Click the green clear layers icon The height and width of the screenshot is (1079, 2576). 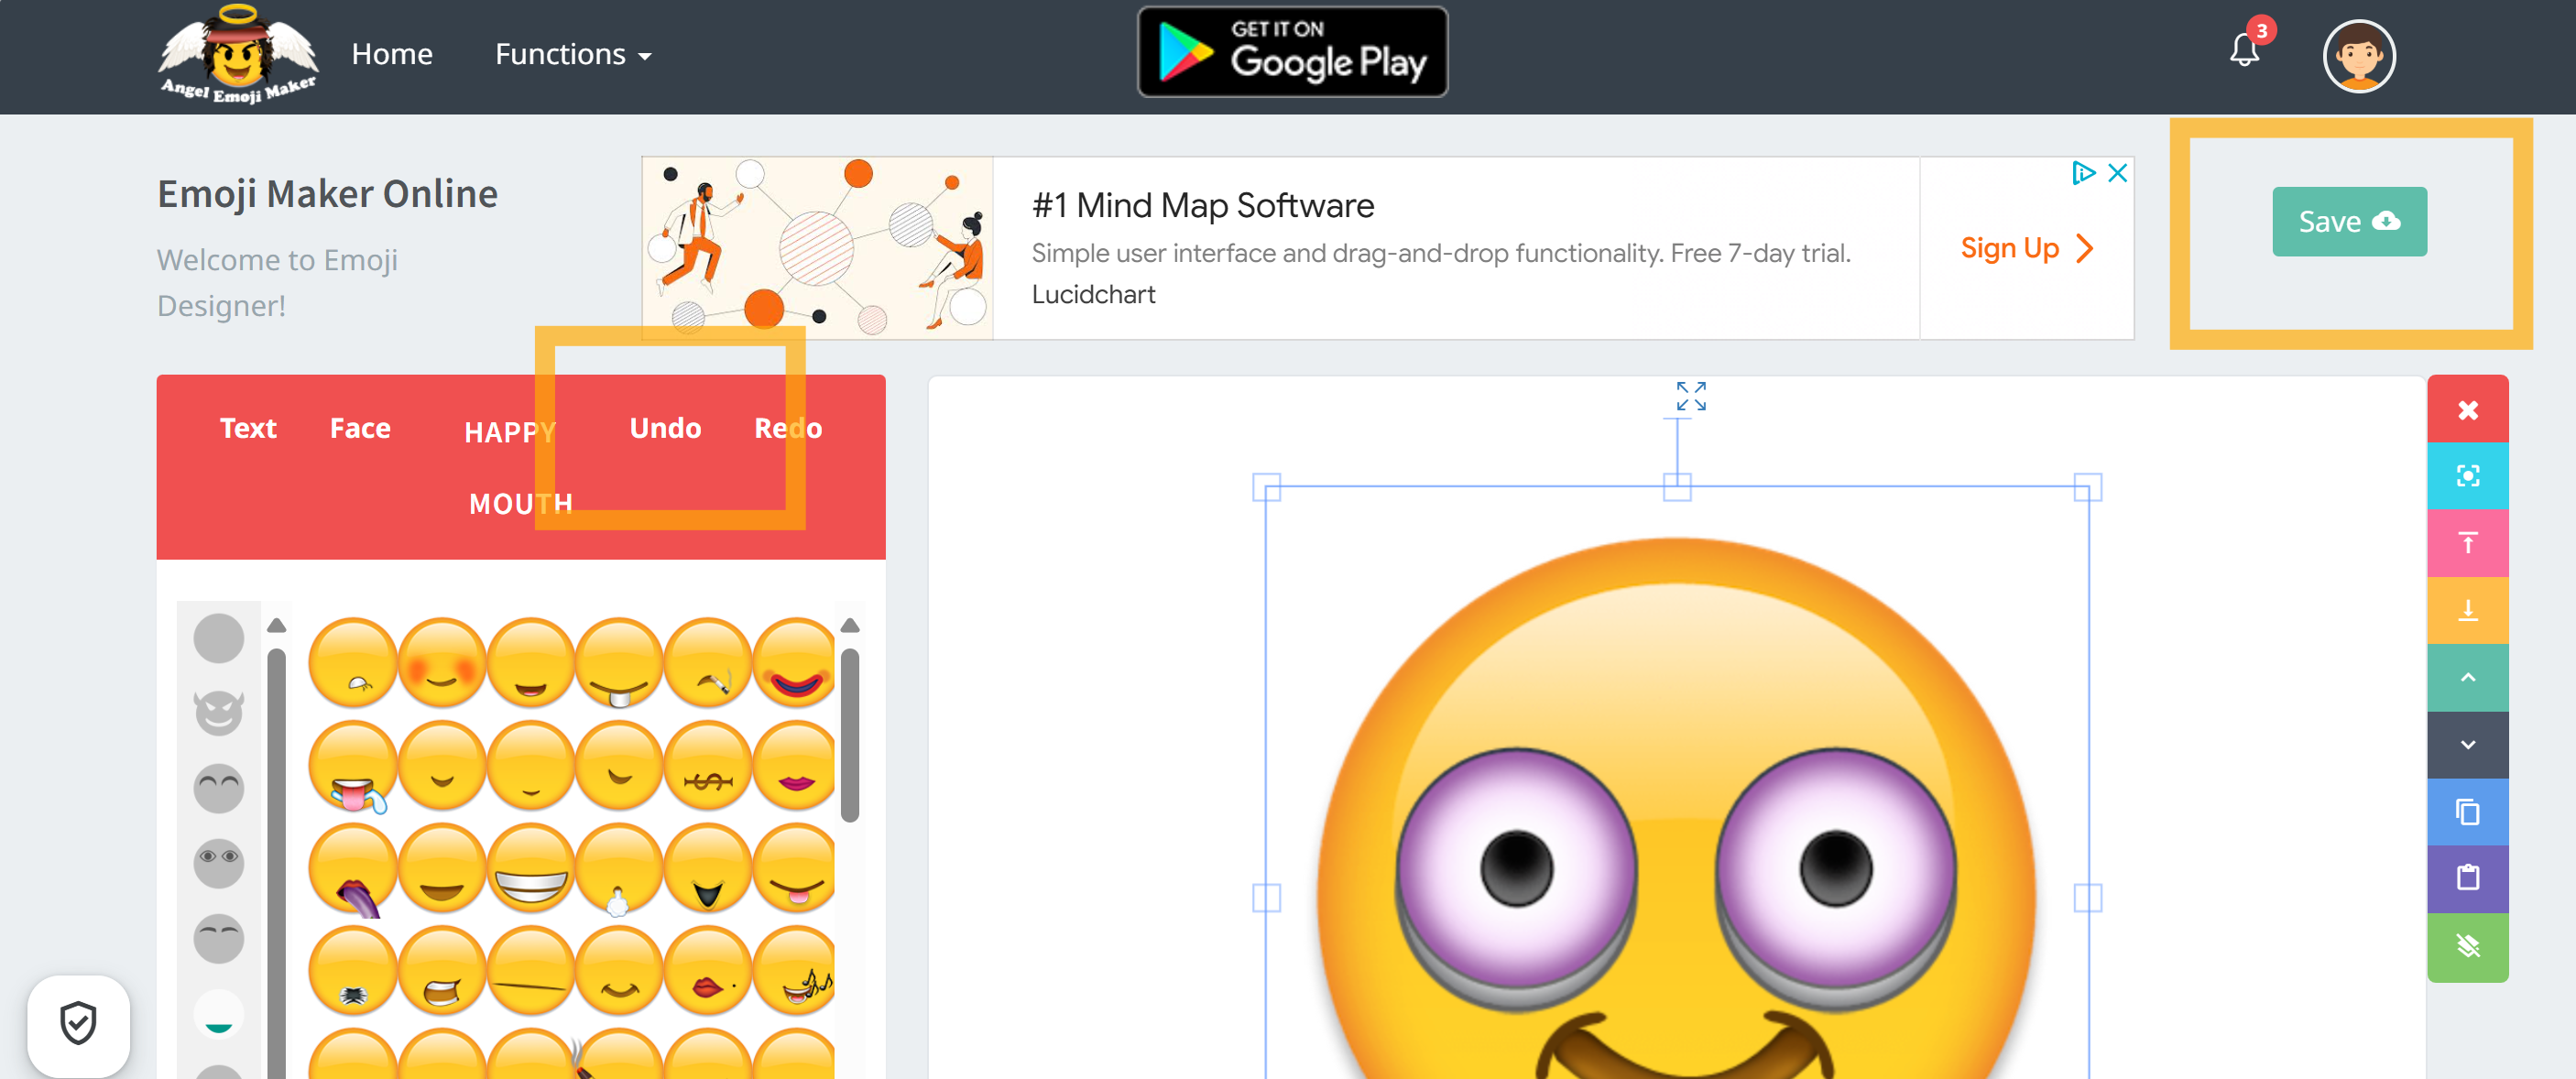[2467, 946]
